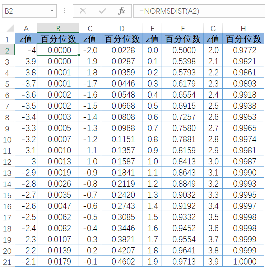Select cell A2 containing -4
Screen dimensions: 265x267
coord(26,50)
